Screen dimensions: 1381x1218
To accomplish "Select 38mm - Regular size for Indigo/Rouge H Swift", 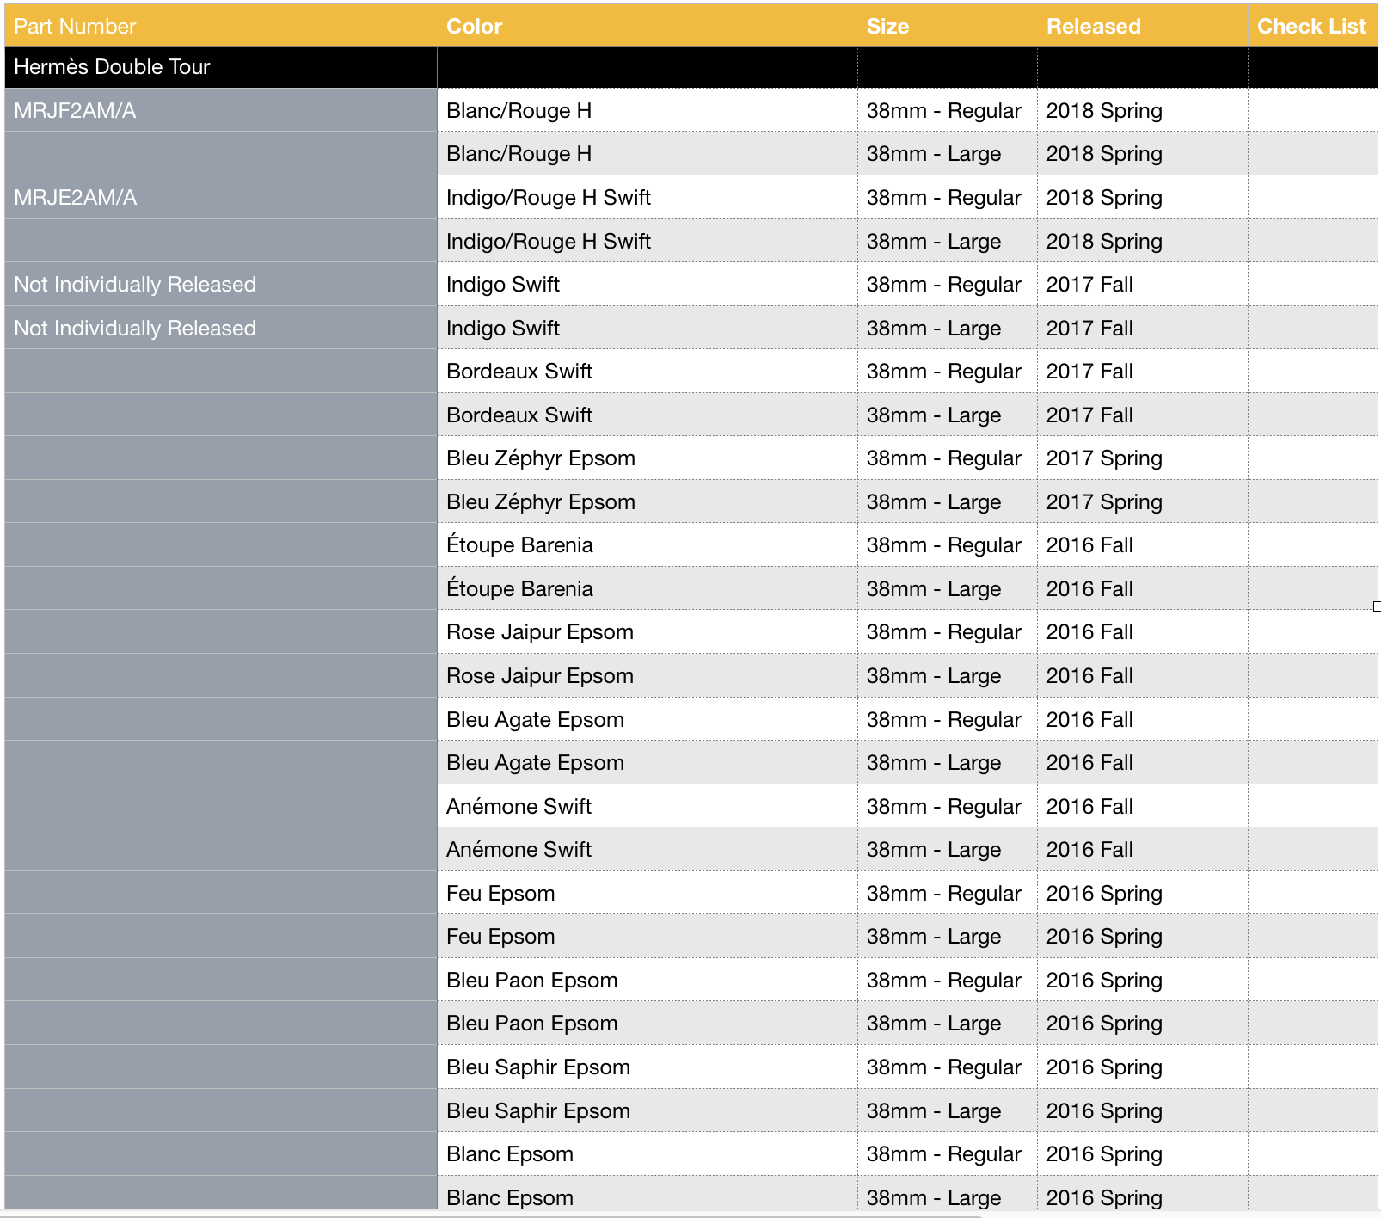I will click(x=943, y=198).
